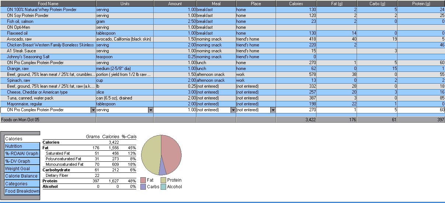Select the ON Soy Protein Powder row
Image resolution: width=445 pixels, height=203 pixels.
point(222,15)
